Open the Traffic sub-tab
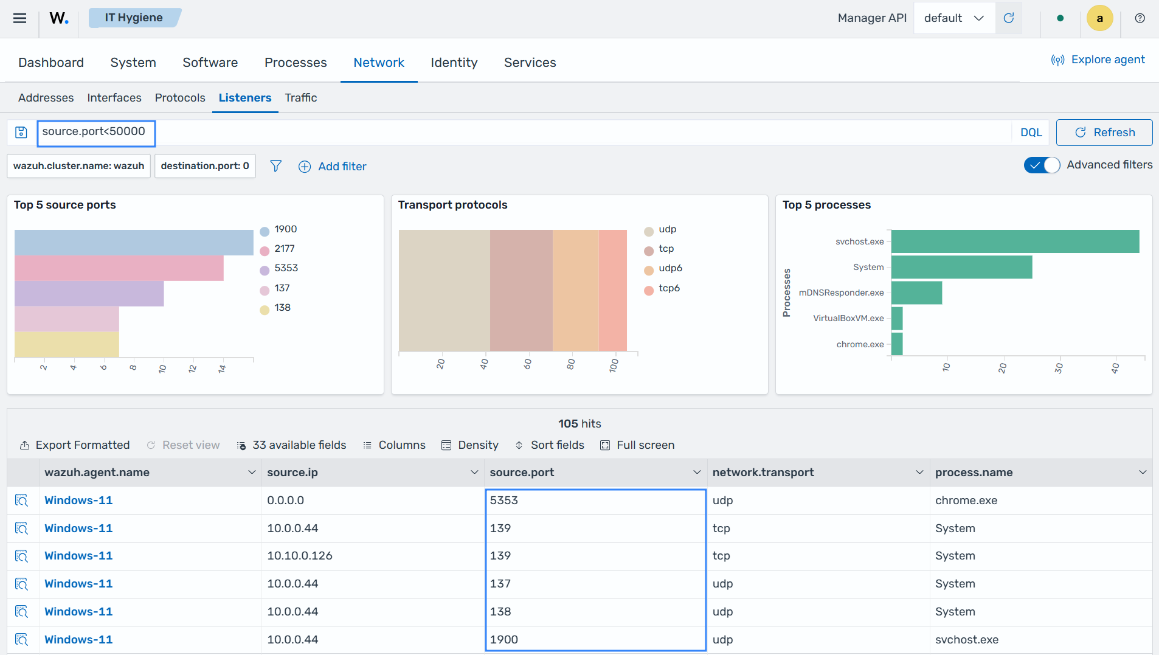This screenshot has width=1159, height=655. tap(301, 98)
